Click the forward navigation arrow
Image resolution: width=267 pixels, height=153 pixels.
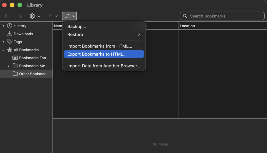(x=19, y=16)
